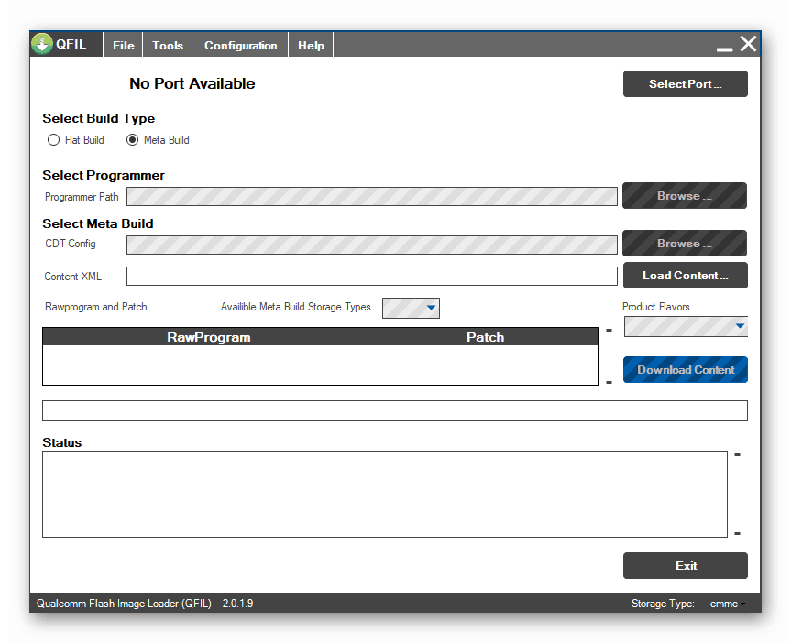791x642 pixels.
Task: Expand the Product Flavors dropdown
Action: [x=686, y=327]
